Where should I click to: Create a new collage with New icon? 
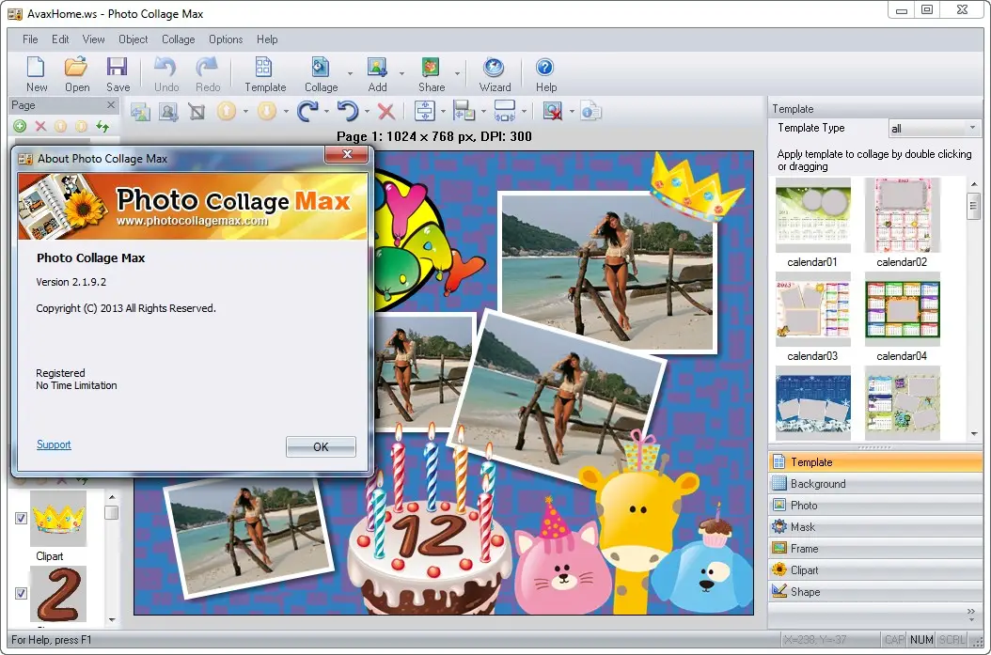[x=36, y=74]
